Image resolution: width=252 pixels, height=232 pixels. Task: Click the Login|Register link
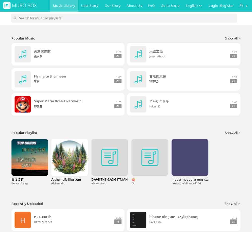221,6
